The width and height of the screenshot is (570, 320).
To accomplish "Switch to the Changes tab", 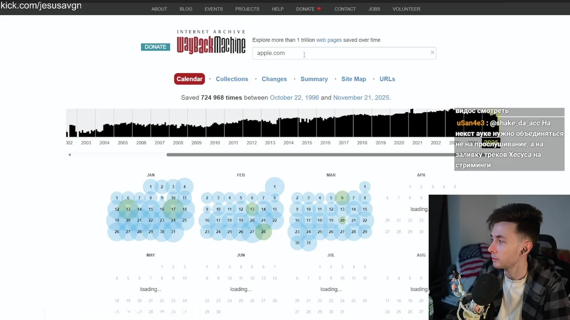I will 274,79.
